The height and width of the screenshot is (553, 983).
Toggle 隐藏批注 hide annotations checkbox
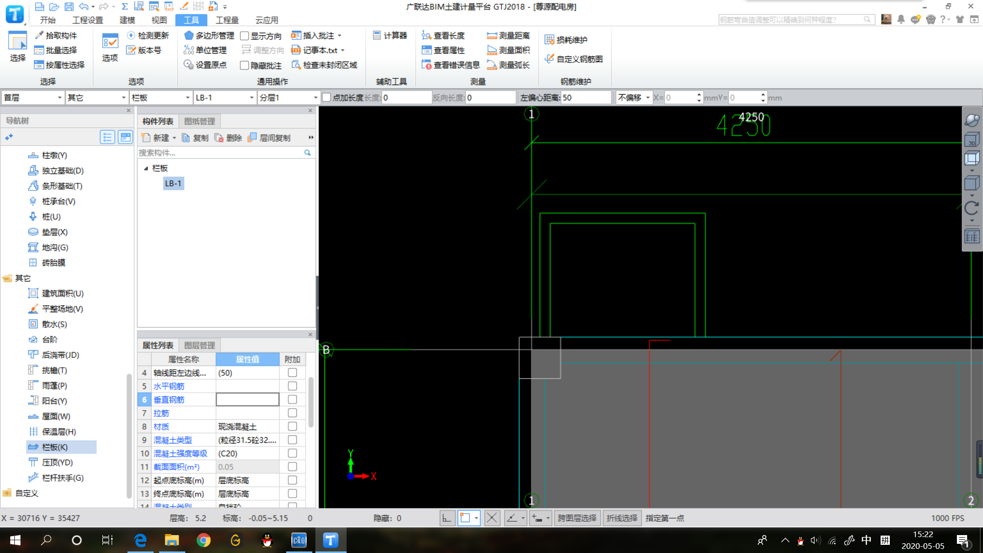(x=245, y=66)
